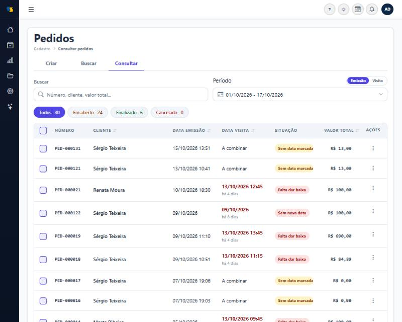Open the settings gear in sidebar
The image size is (402, 322).
[x=10, y=91]
